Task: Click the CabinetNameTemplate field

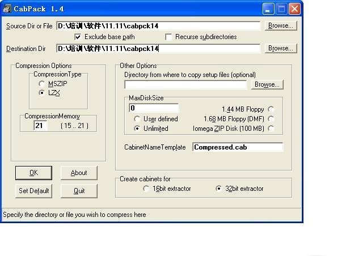Action: point(238,147)
